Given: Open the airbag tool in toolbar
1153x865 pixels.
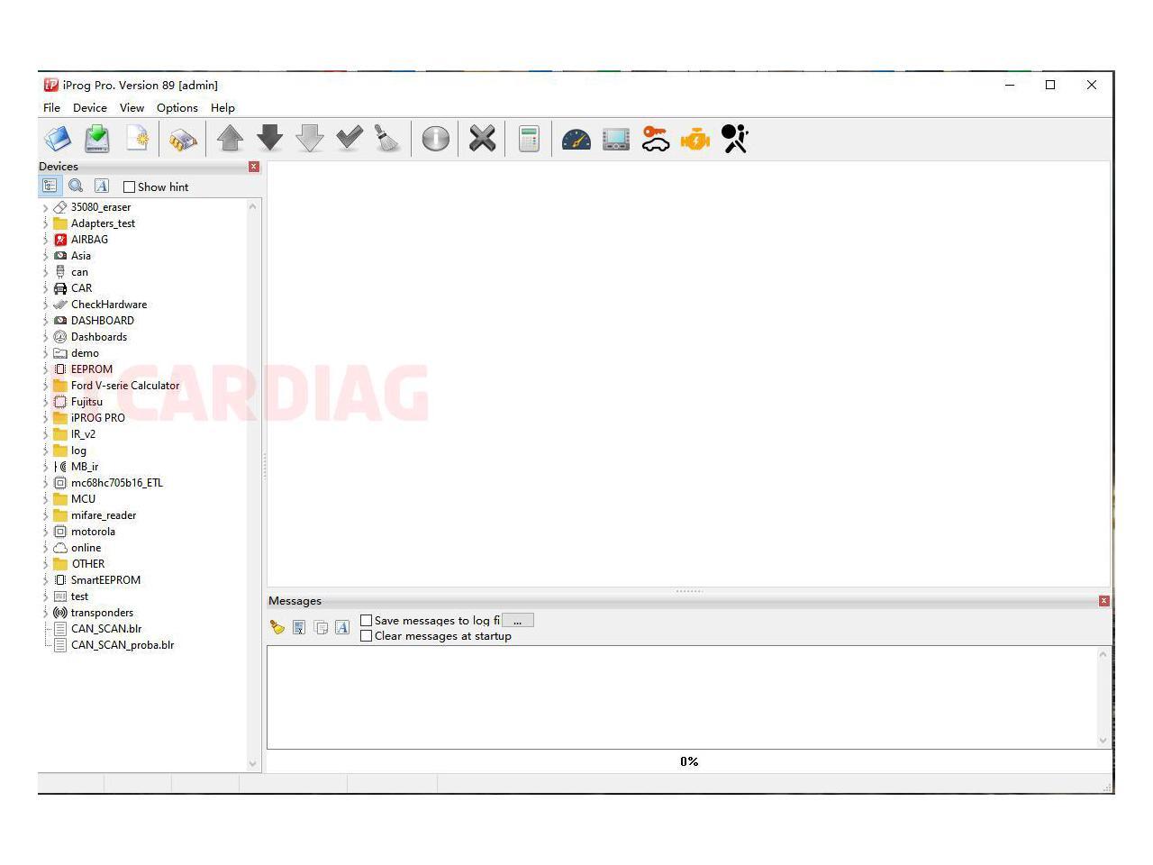Looking at the screenshot, I should point(734,139).
